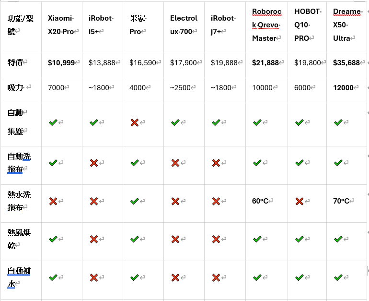Click green checkmark for Xiaomi X20 Pro 自動集塵

53,122
